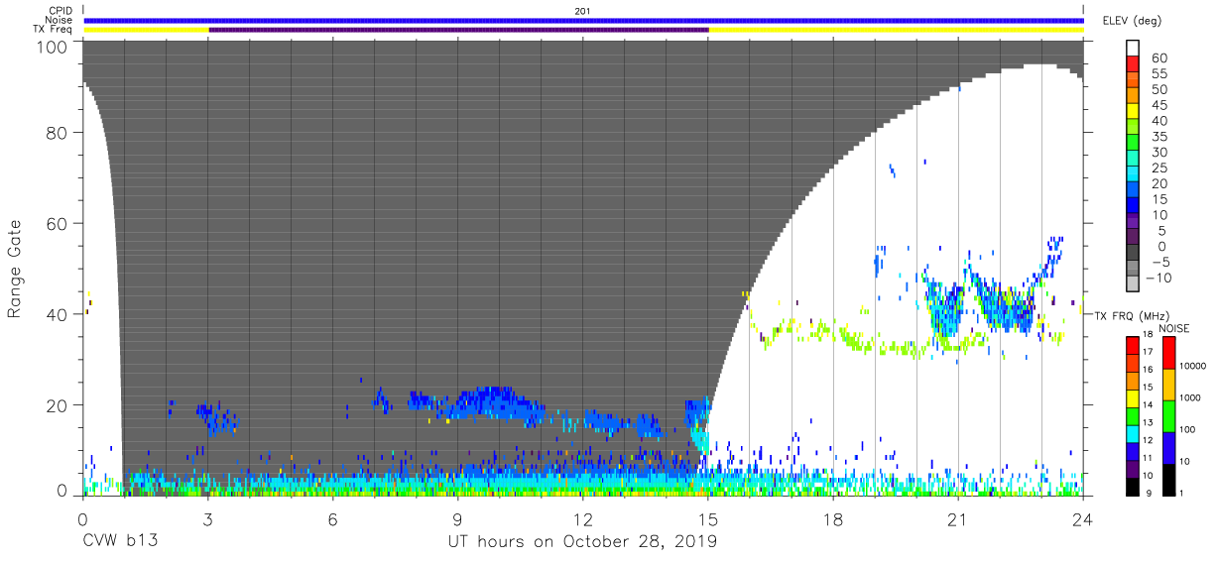Click the UT hours tick label 24
This screenshot has width=1218, height=562.
point(1083,519)
